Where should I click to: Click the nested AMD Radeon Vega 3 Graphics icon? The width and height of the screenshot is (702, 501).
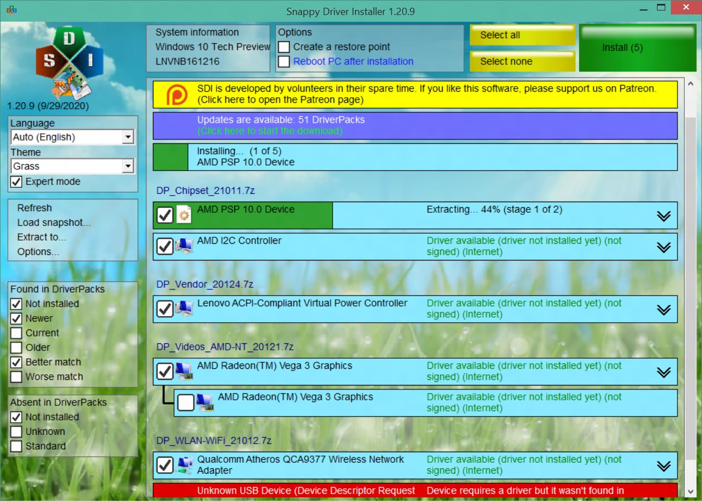(205, 403)
